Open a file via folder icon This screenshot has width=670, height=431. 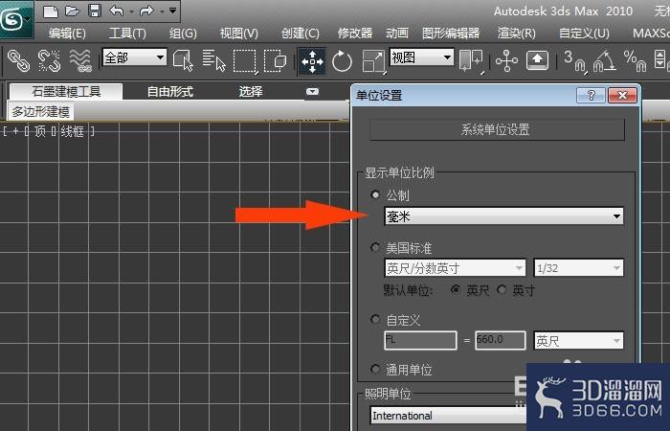(72, 11)
